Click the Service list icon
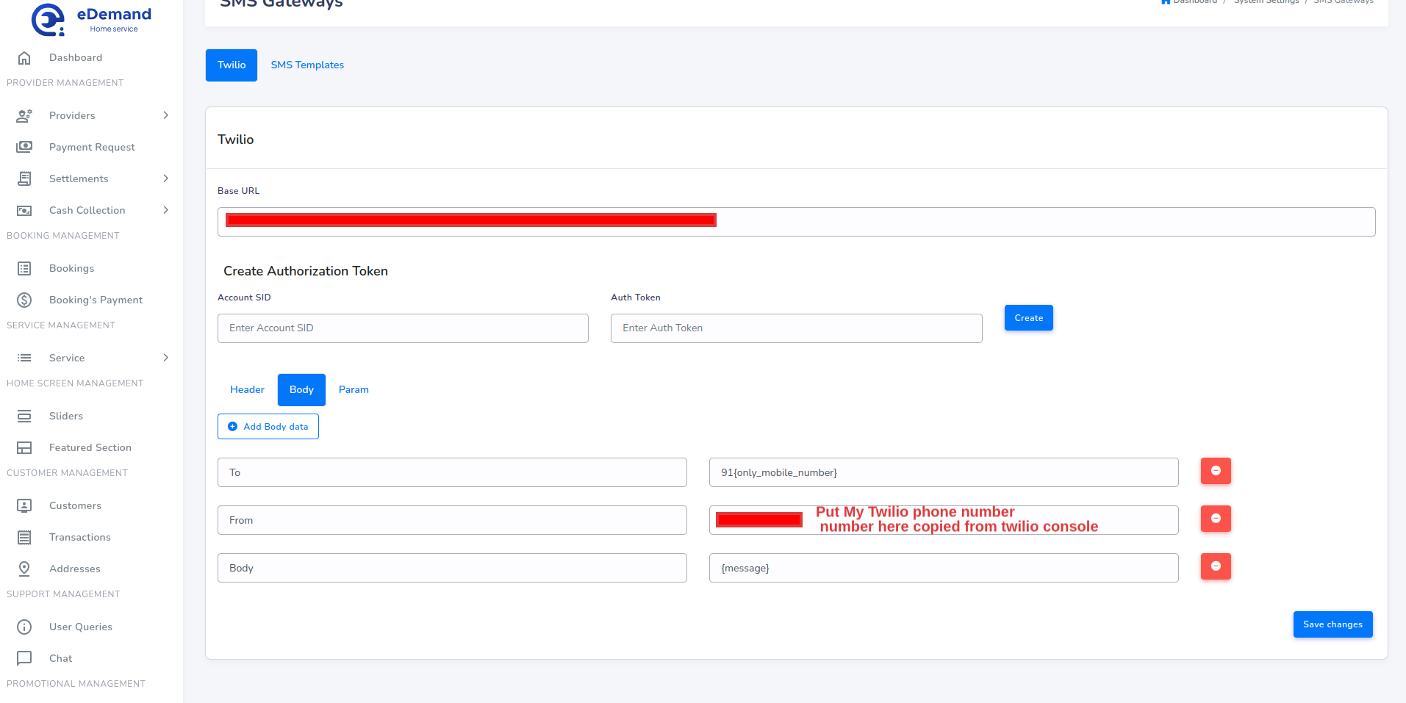1406x703 pixels. click(x=24, y=358)
